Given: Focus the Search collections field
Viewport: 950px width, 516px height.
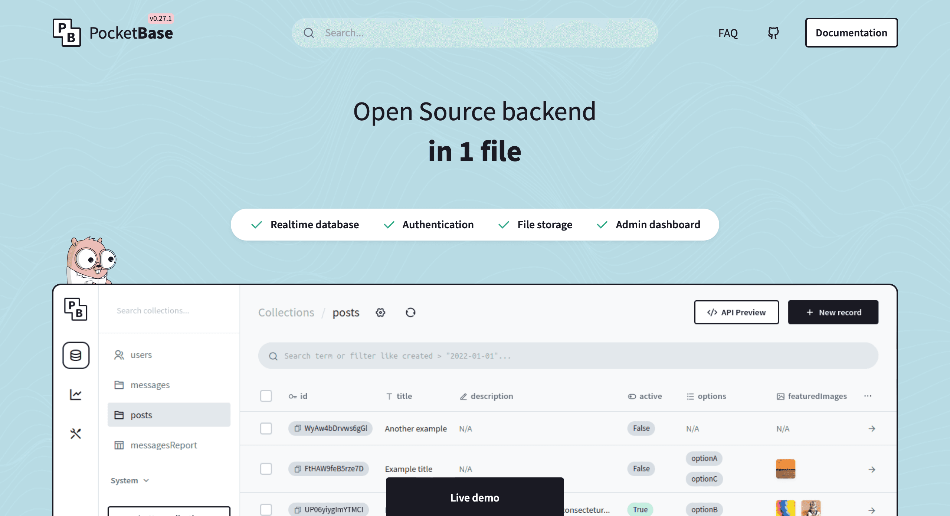Looking at the screenshot, I should click(169, 311).
